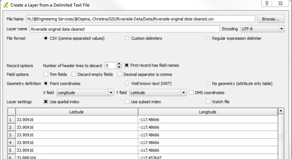The image size is (292, 159).
Task: Decrease header lines to discard
Action: tap(119, 67)
